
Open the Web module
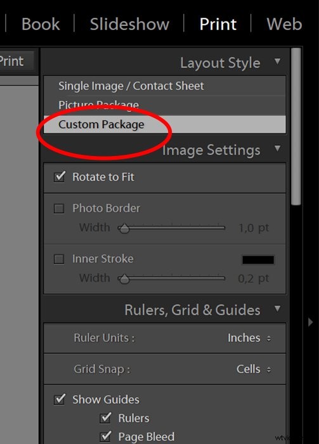click(284, 24)
